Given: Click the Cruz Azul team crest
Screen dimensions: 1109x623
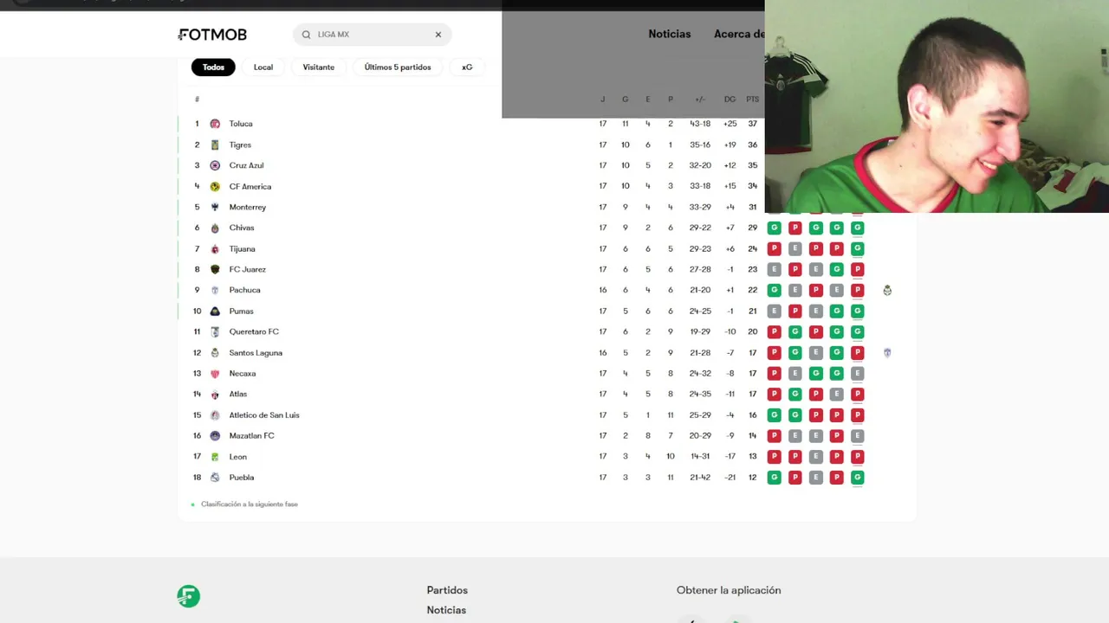Looking at the screenshot, I should tap(215, 165).
